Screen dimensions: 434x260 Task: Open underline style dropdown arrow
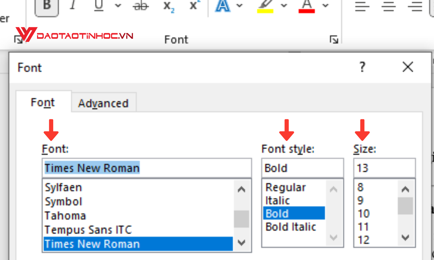click(118, 5)
